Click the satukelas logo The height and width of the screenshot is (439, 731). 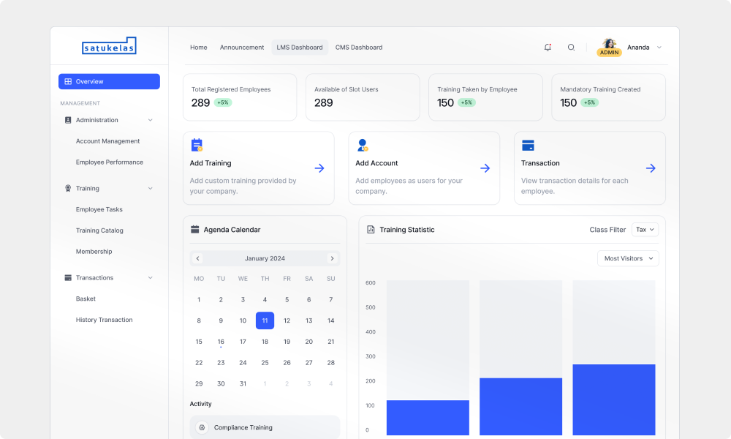[x=109, y=45]
